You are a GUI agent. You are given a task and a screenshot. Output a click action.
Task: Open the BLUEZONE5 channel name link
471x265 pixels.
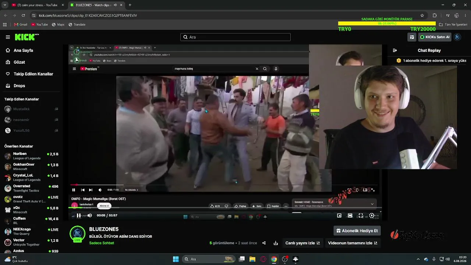tap(104, 229)
